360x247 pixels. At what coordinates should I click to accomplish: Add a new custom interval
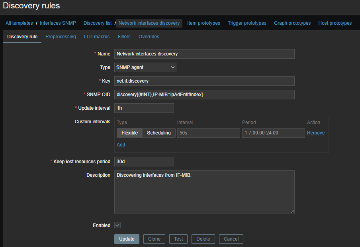coord(121,145)
